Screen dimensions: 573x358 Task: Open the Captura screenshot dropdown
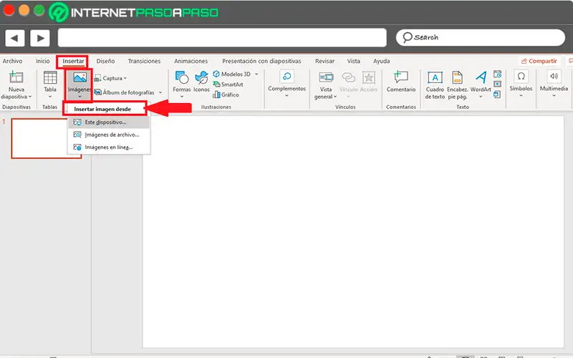point(110,78)
